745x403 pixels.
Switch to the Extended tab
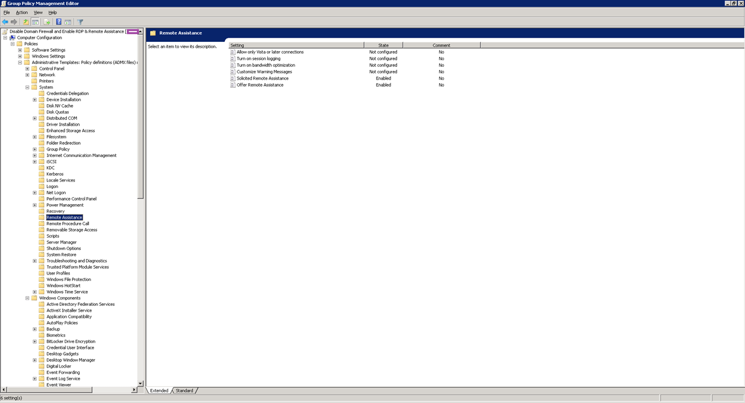click(x=159, y=391)
